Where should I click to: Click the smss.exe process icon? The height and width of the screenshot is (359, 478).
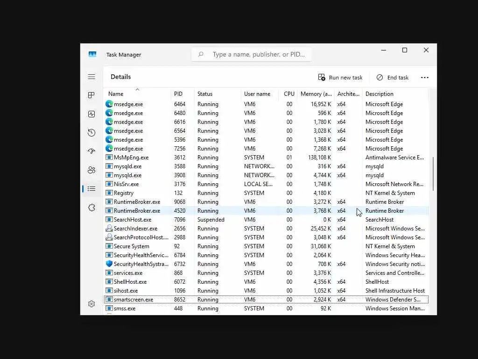(109, 308)
